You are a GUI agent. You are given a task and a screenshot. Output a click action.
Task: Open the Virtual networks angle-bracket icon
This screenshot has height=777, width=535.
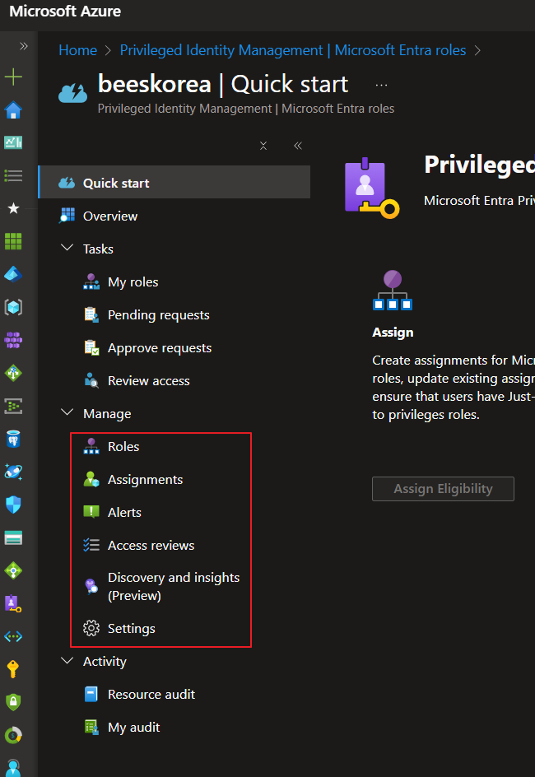13,636
